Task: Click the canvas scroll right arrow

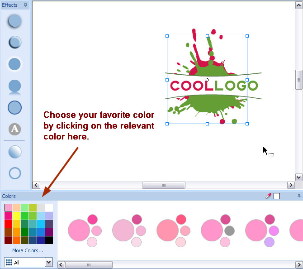Action: pyautogui.click(x=291, y=185)
